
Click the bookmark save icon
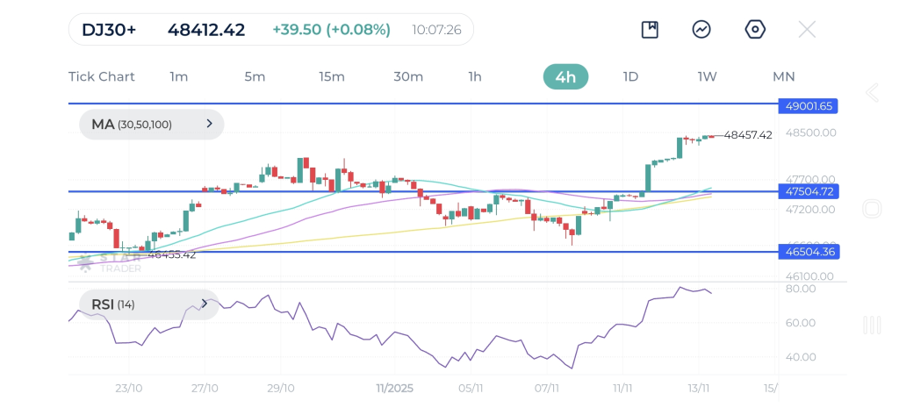pyautogui.click(x=650, y=30)
